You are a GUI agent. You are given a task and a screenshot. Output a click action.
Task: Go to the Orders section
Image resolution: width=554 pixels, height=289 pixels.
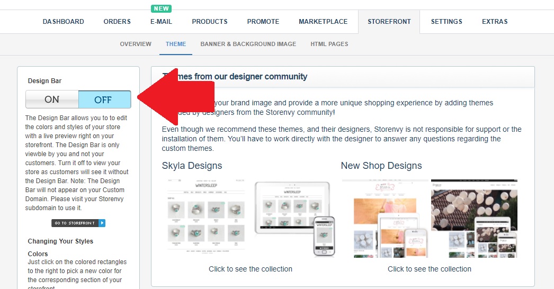[117, 22]
